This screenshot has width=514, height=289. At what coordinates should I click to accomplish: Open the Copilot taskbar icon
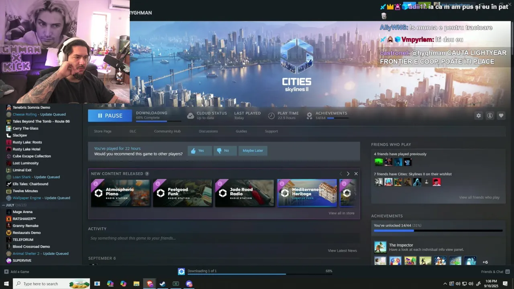point(123,284)
